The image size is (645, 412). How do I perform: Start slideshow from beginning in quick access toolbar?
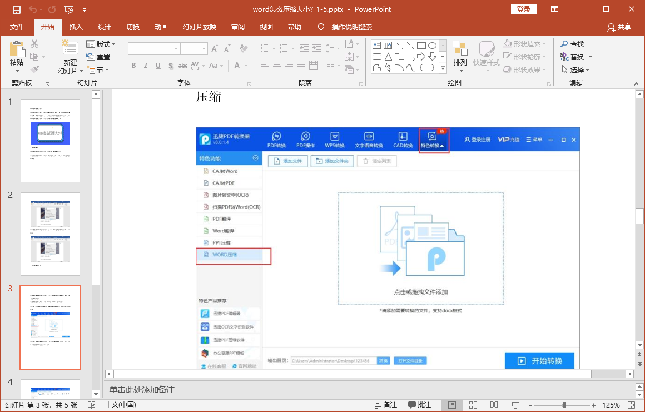(68, 9)
